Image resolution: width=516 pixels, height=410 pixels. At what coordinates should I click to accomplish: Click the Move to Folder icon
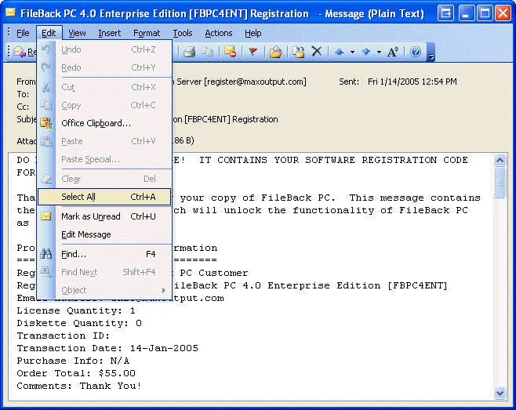[x=276, y=52]
